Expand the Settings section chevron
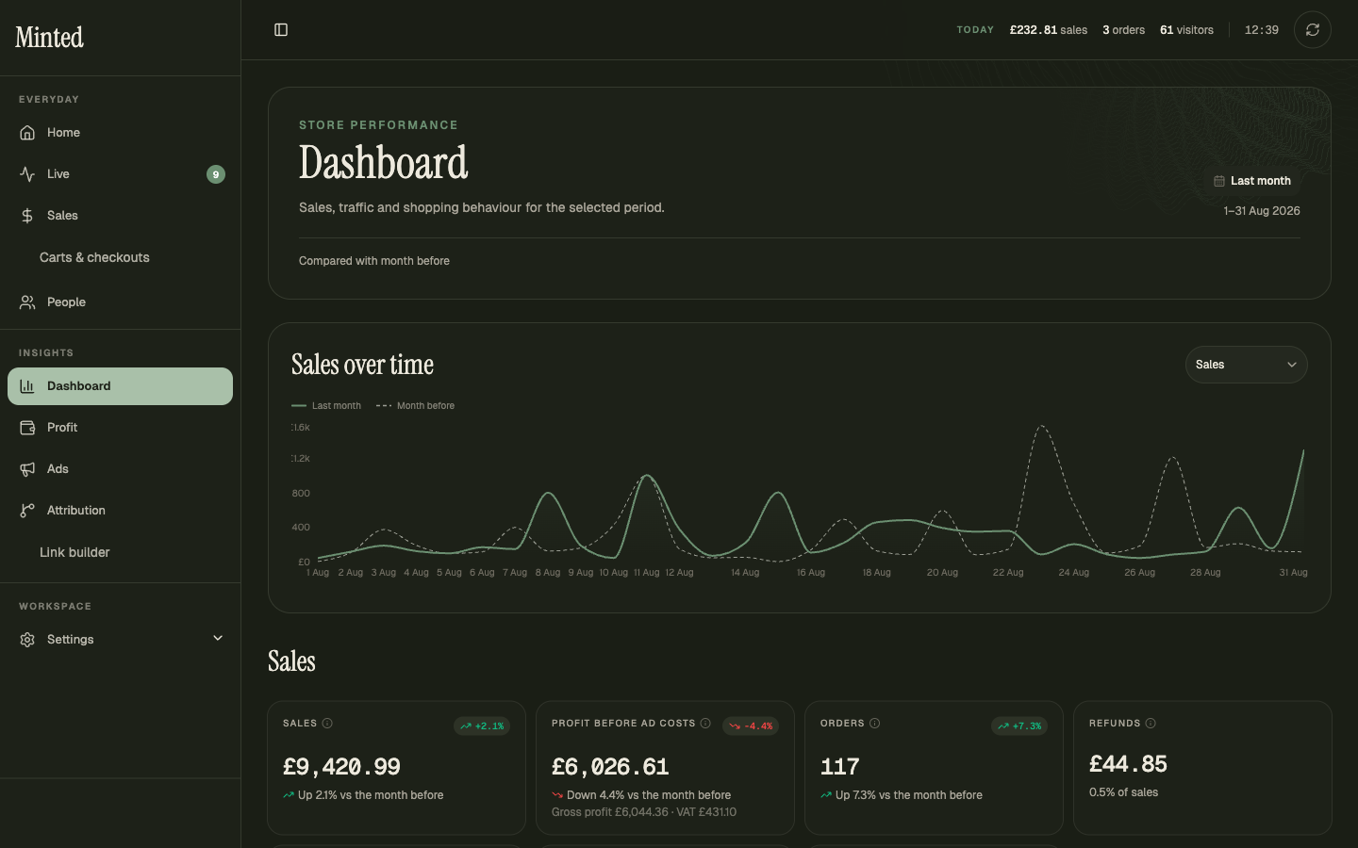This screenshot has height=848, width=1358. point(218,638)
